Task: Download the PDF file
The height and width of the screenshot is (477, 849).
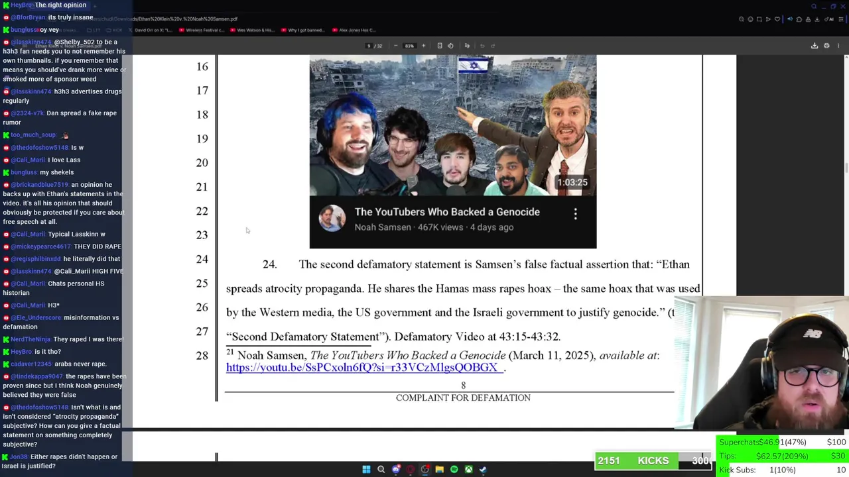Action: [x=815, y=46]
